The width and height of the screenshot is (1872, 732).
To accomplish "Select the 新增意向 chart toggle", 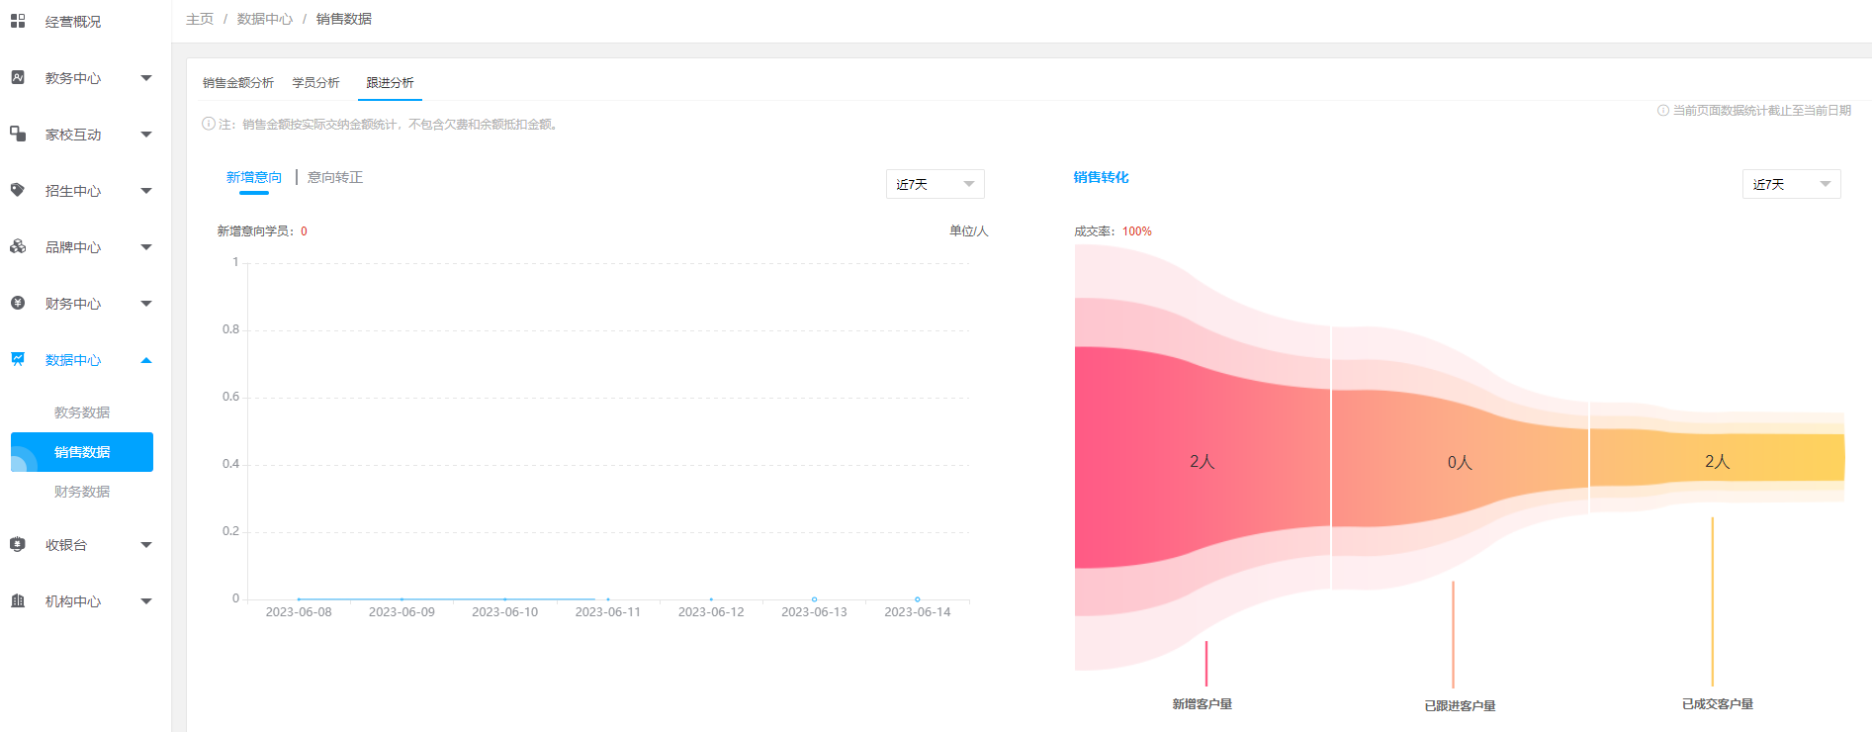I will pos(254,178).
